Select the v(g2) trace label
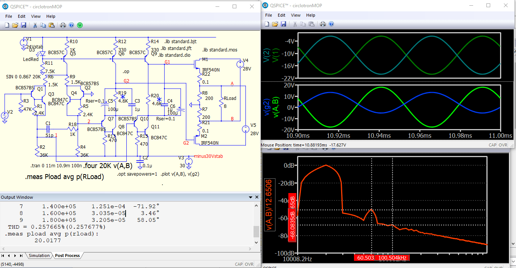 (x=267, y=107)
